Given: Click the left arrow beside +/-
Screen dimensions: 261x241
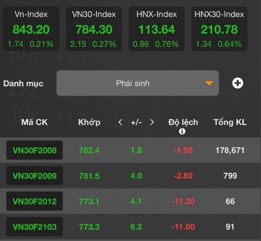Looking at the screenshot, I should [x=120, y=122].
